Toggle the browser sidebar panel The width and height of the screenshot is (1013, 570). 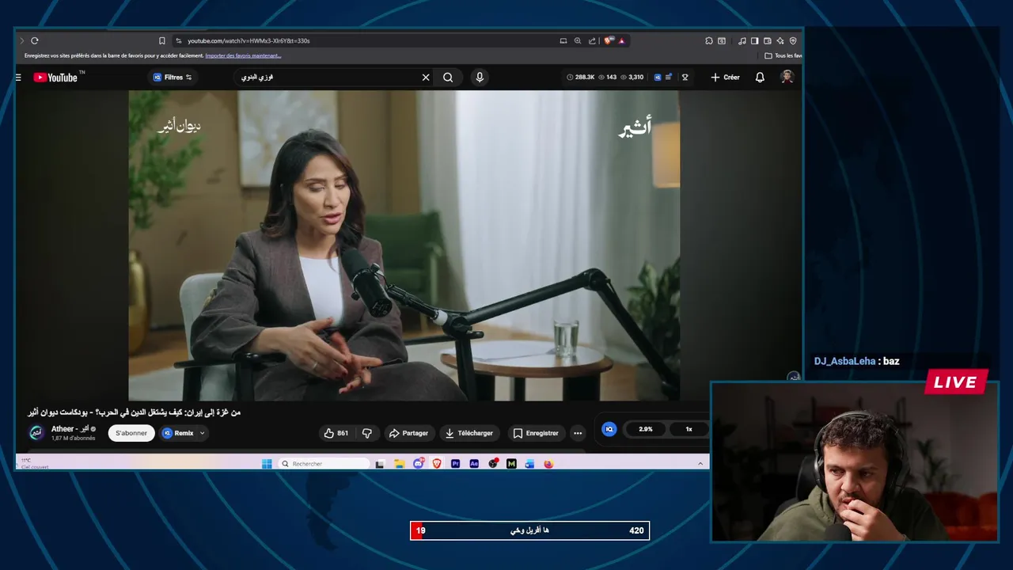point(755,40)
